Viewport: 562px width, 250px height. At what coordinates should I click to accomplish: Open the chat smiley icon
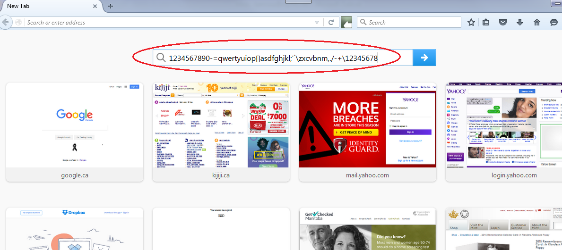coord(554,22)
